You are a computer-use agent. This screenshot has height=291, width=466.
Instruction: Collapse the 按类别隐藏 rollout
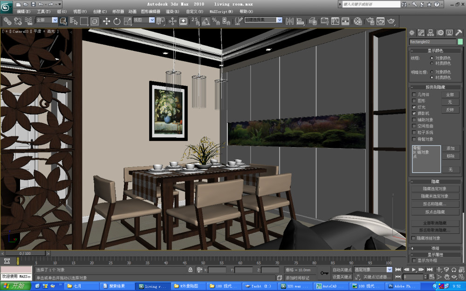(x=435, y=87)
